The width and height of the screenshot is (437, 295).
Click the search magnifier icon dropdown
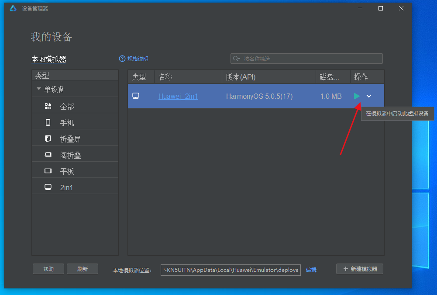coord(237,59)
